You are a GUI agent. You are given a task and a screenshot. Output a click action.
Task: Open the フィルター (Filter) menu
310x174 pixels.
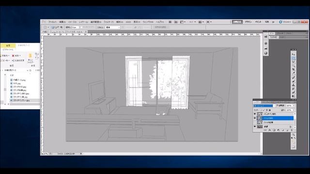point(108,22)
